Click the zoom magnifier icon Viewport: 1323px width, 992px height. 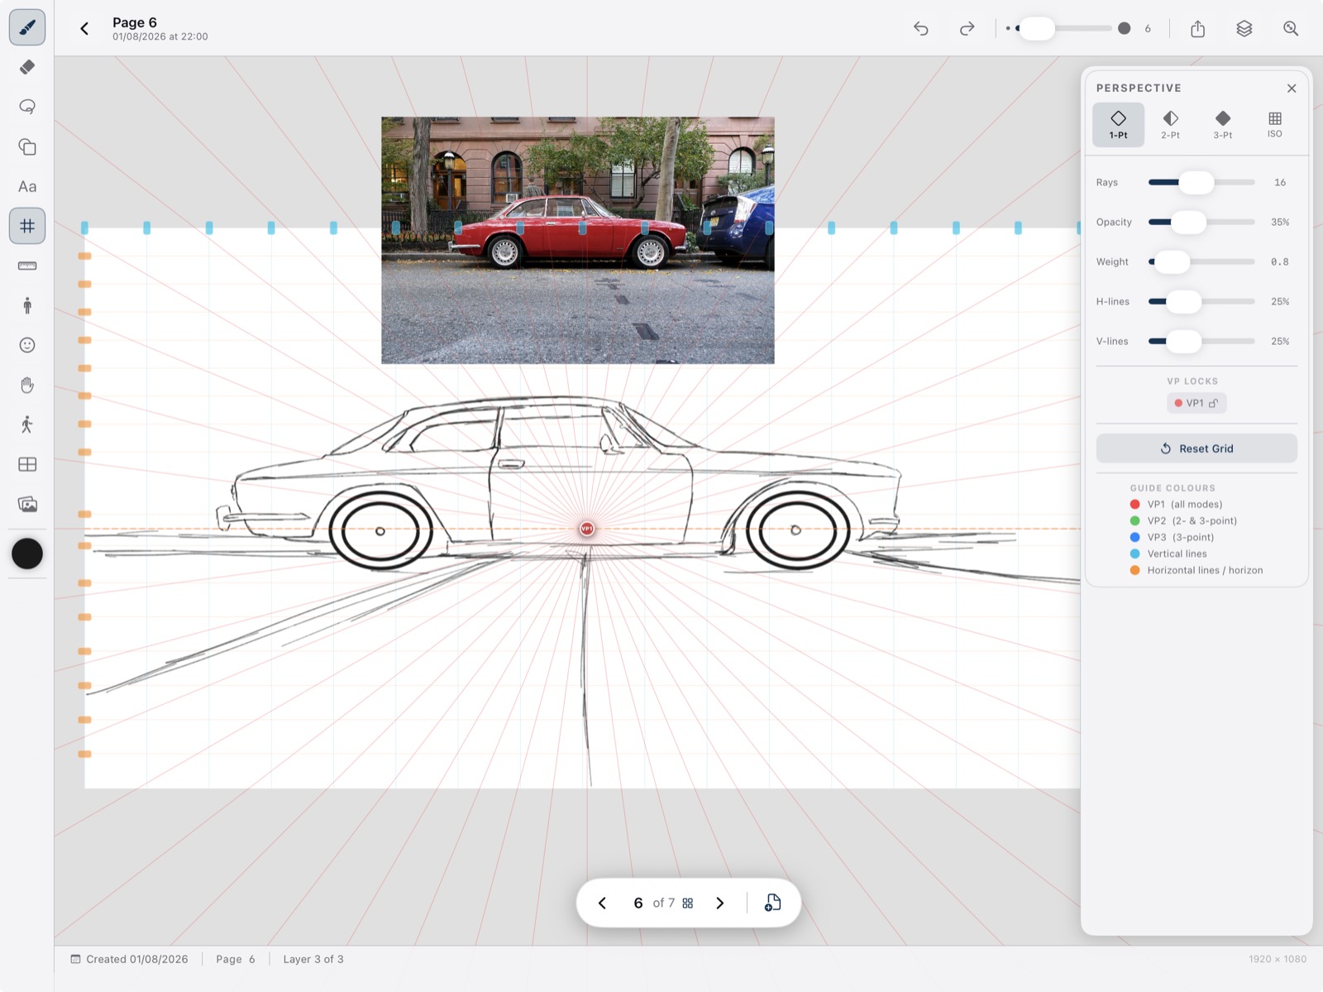tap(1290, 29)
